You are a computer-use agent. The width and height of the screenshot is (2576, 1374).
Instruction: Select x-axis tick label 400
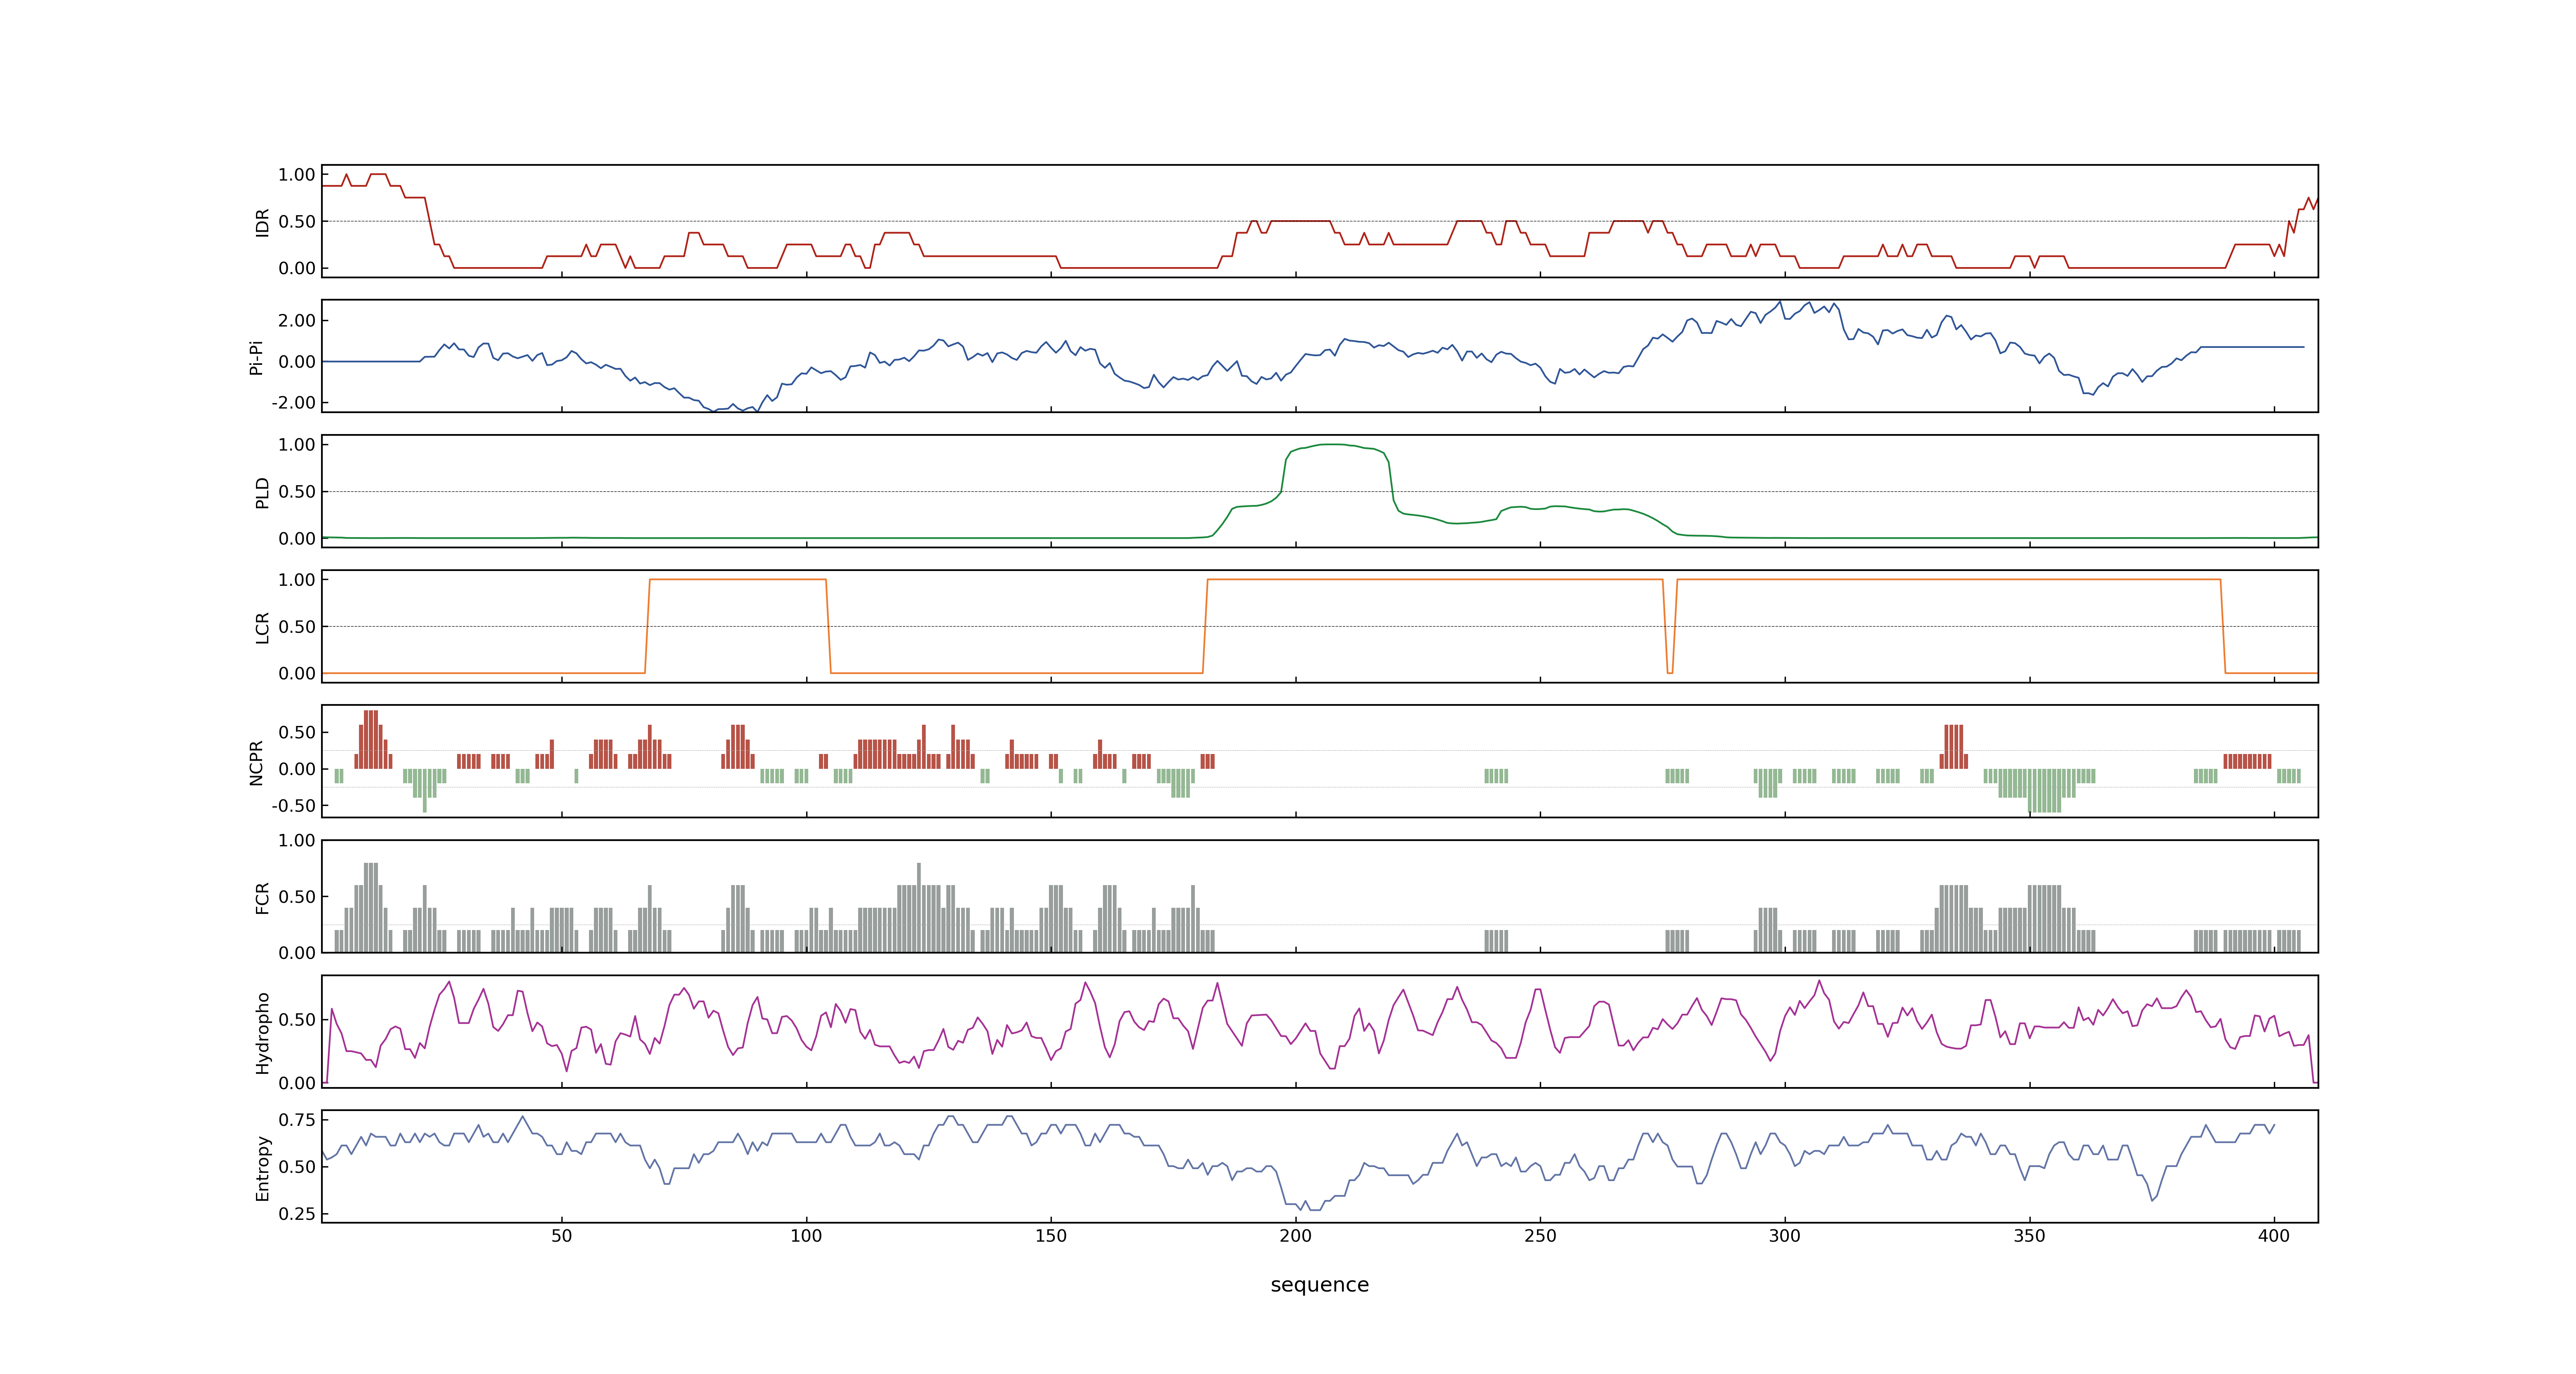tap(2274, 1236)
